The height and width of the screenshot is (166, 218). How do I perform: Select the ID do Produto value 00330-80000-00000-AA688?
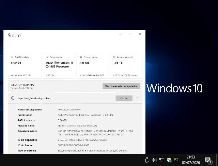(74, 145)
